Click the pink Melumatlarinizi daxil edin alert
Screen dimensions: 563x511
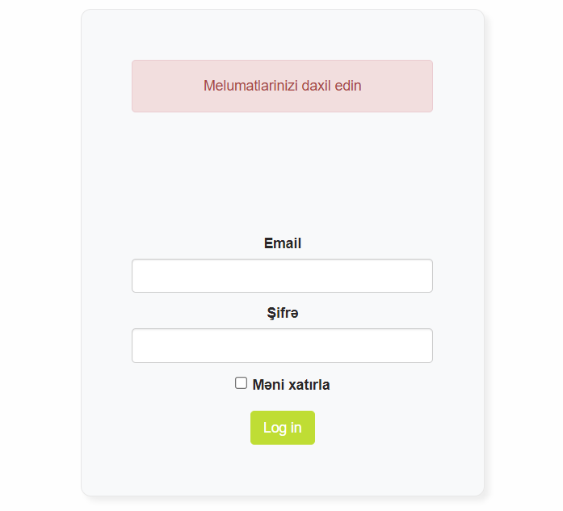(282, 86)
